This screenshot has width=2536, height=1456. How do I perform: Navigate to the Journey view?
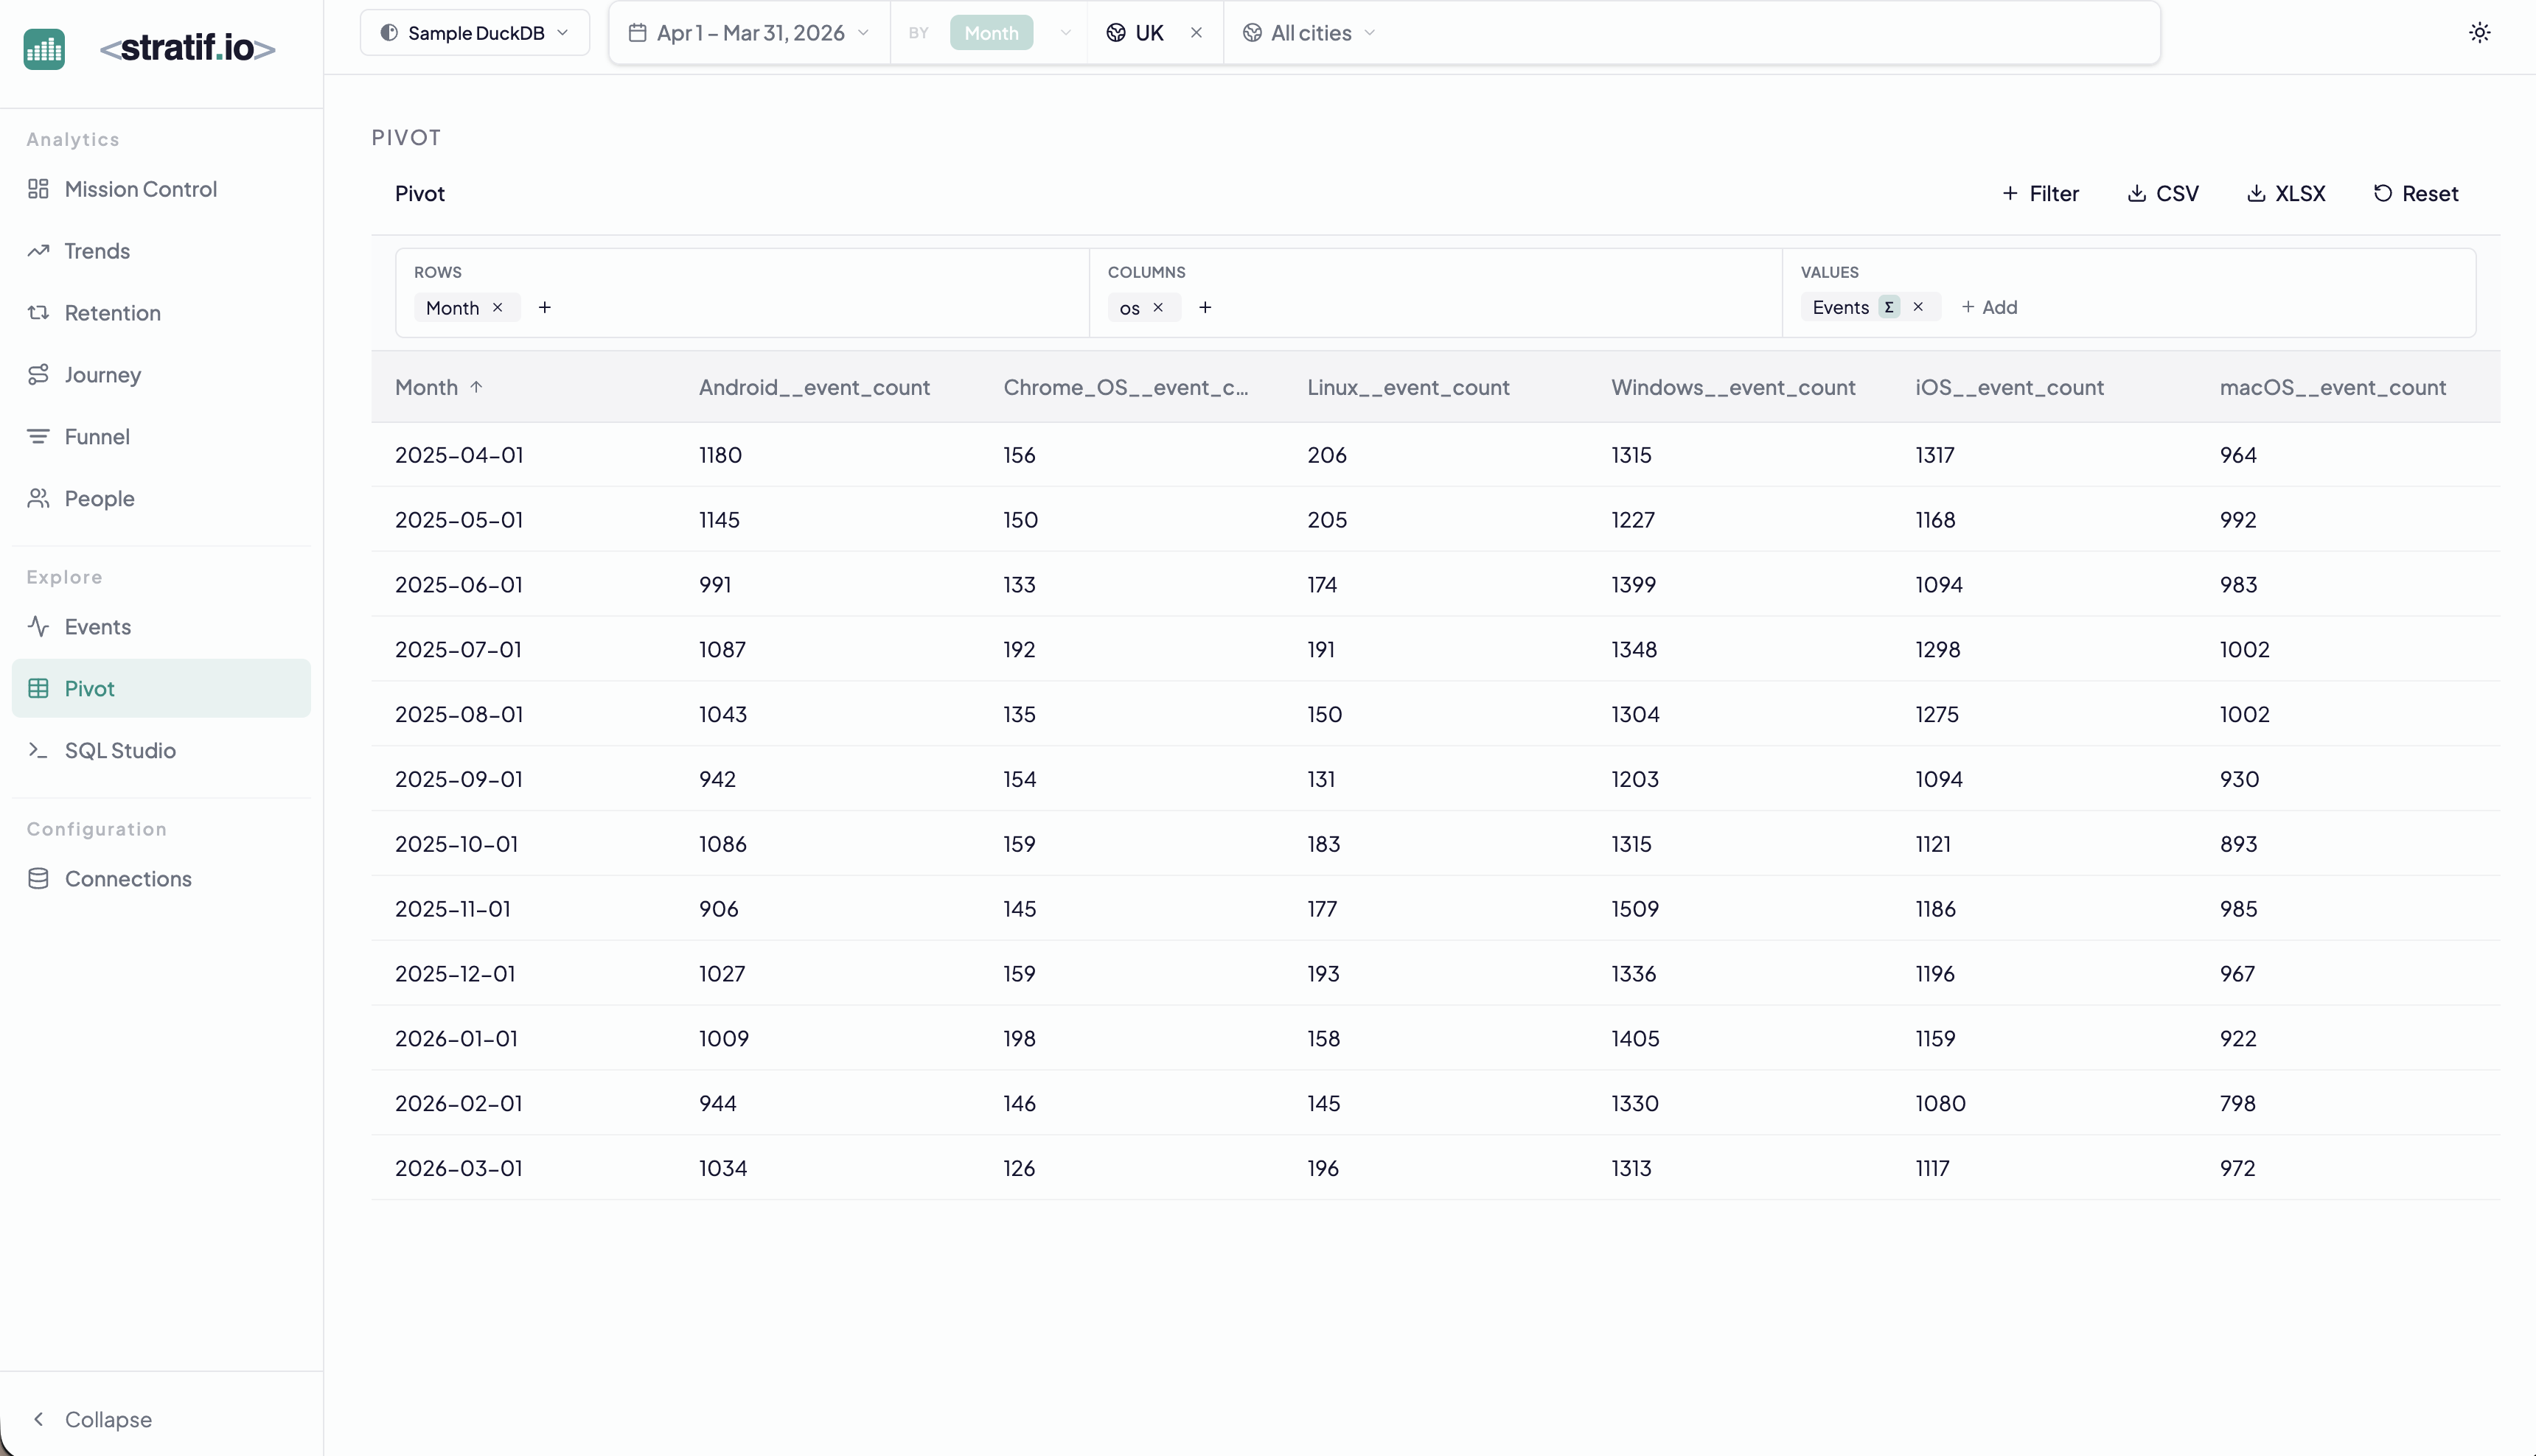click(161, 375)
